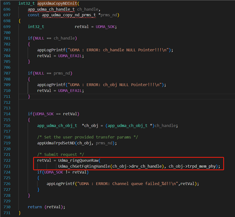Click the 'Channel queue failed' log string
Image resolution: width=235 pixels, height=217 pixels.
128,184
